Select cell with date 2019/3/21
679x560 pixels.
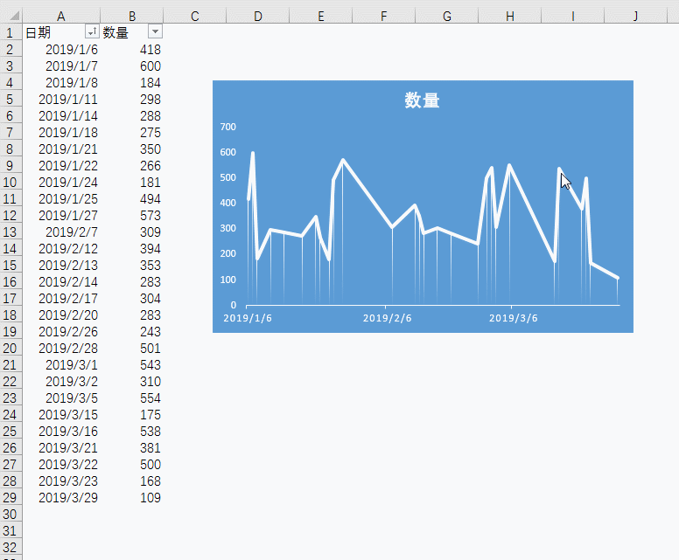(x=61, y=447)
